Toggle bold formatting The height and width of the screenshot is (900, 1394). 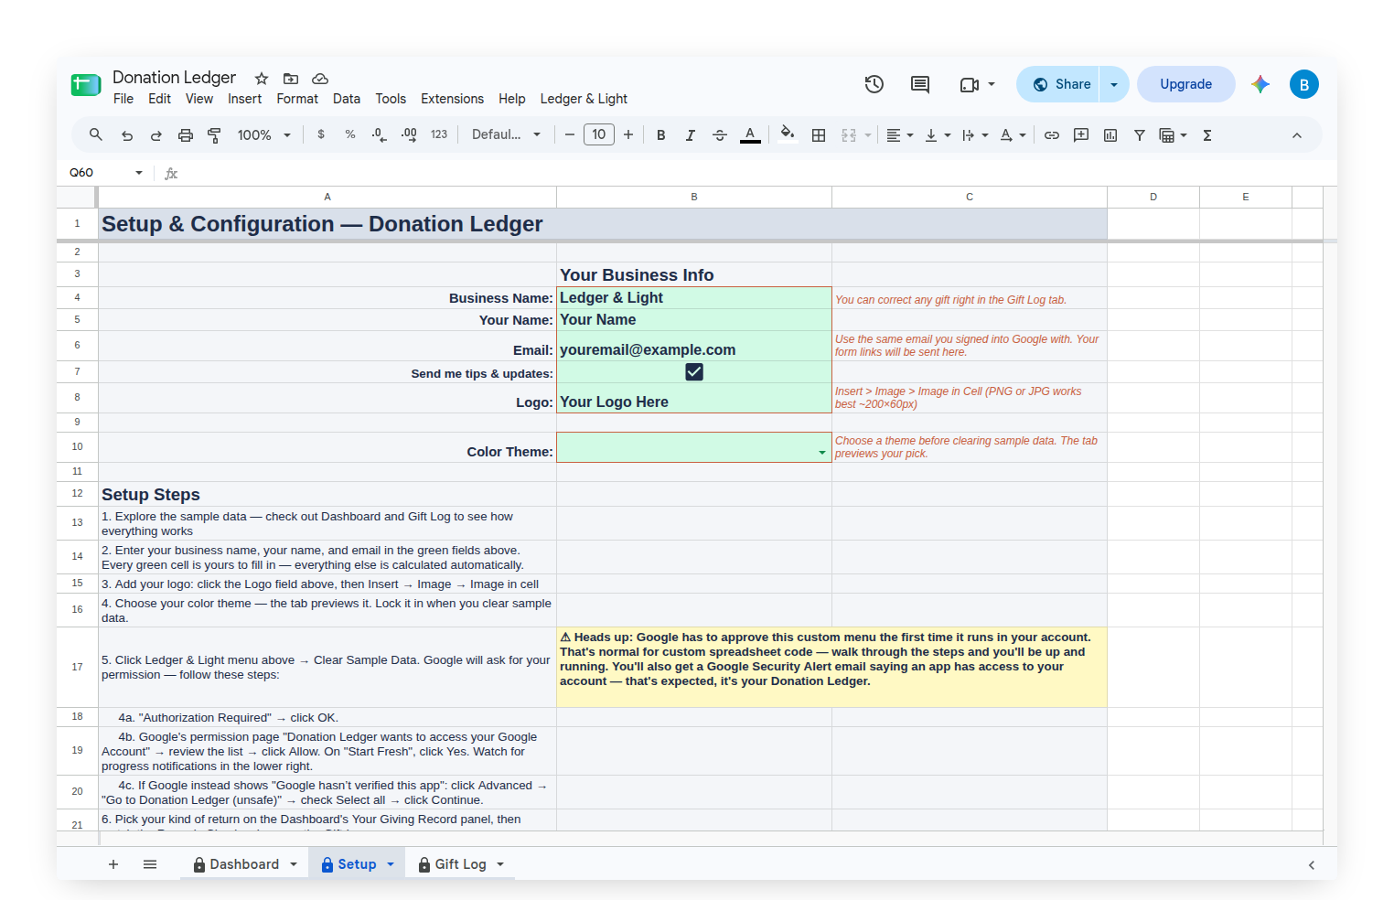661,135
